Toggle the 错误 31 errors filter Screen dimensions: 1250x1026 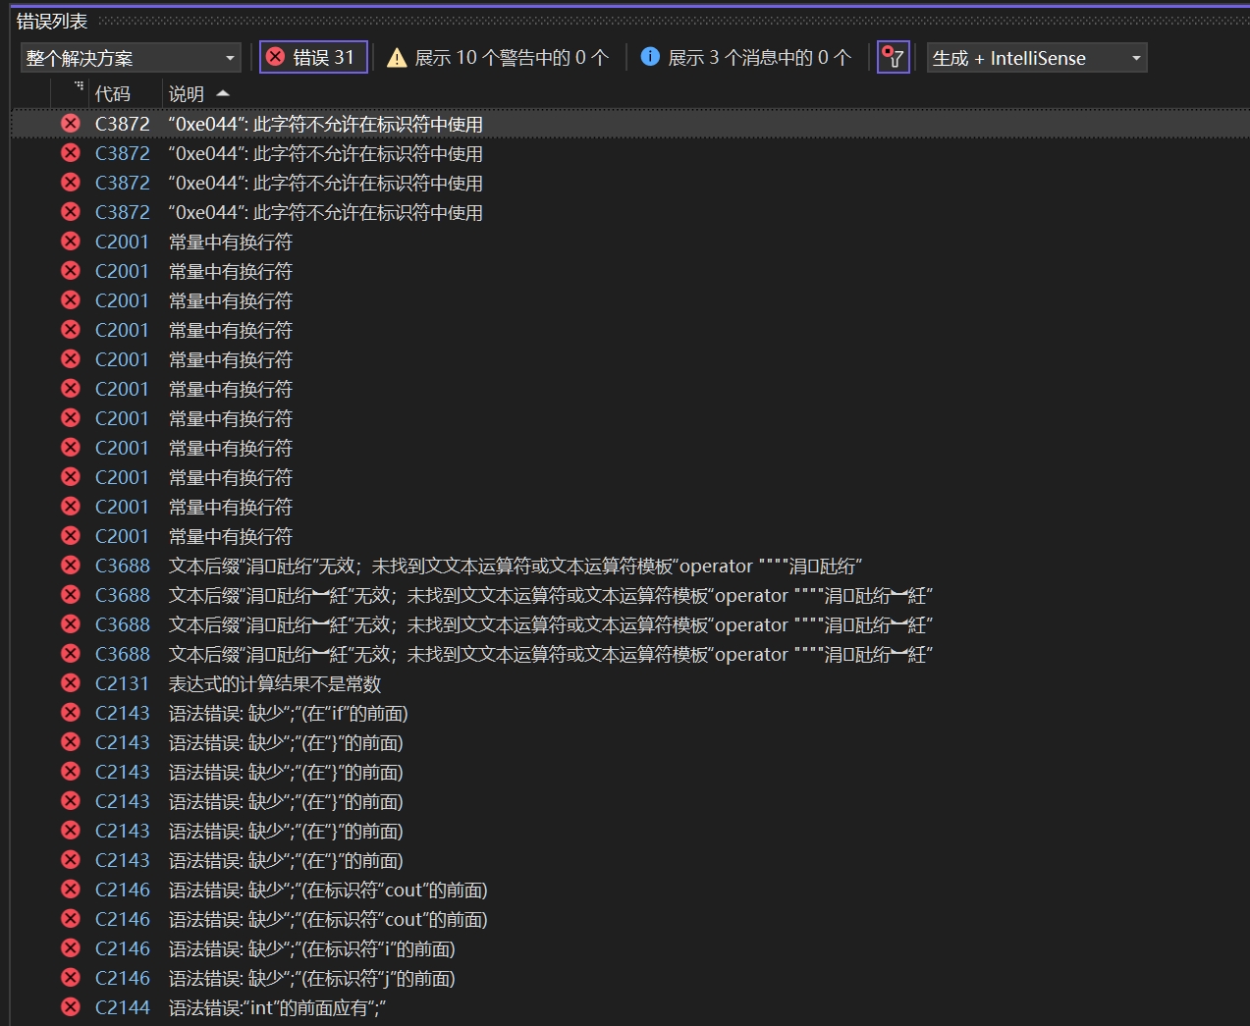(x=313, y=58)
